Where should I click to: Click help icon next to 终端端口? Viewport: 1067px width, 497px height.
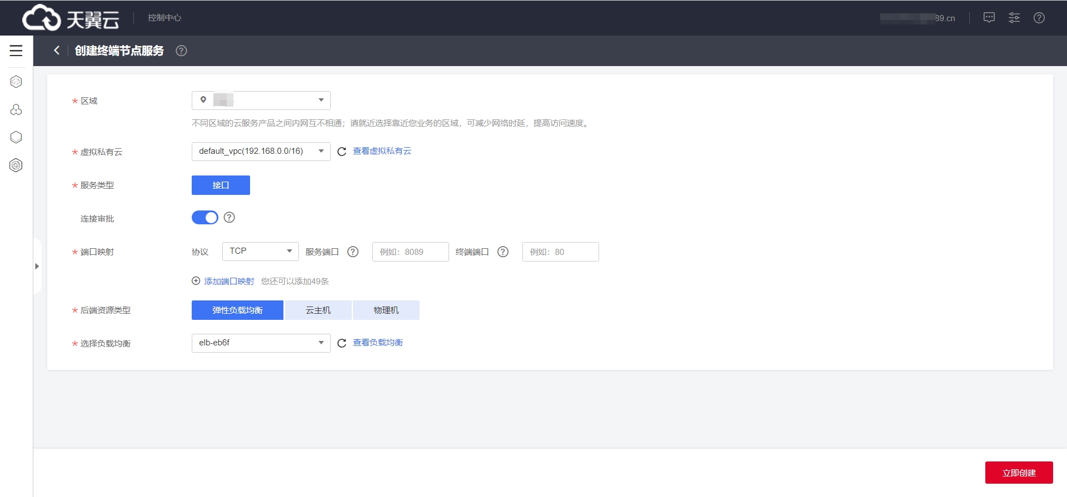tap(503, 252)
